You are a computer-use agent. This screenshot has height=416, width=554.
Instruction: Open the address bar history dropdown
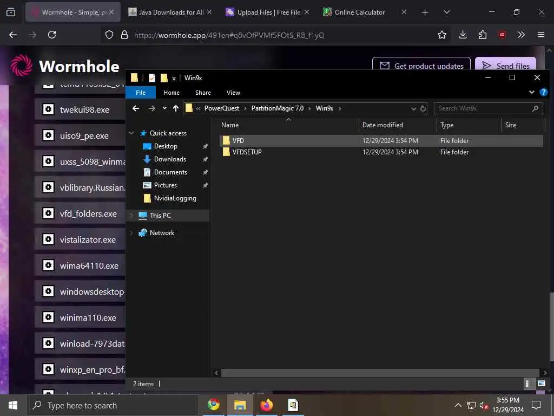413,108
